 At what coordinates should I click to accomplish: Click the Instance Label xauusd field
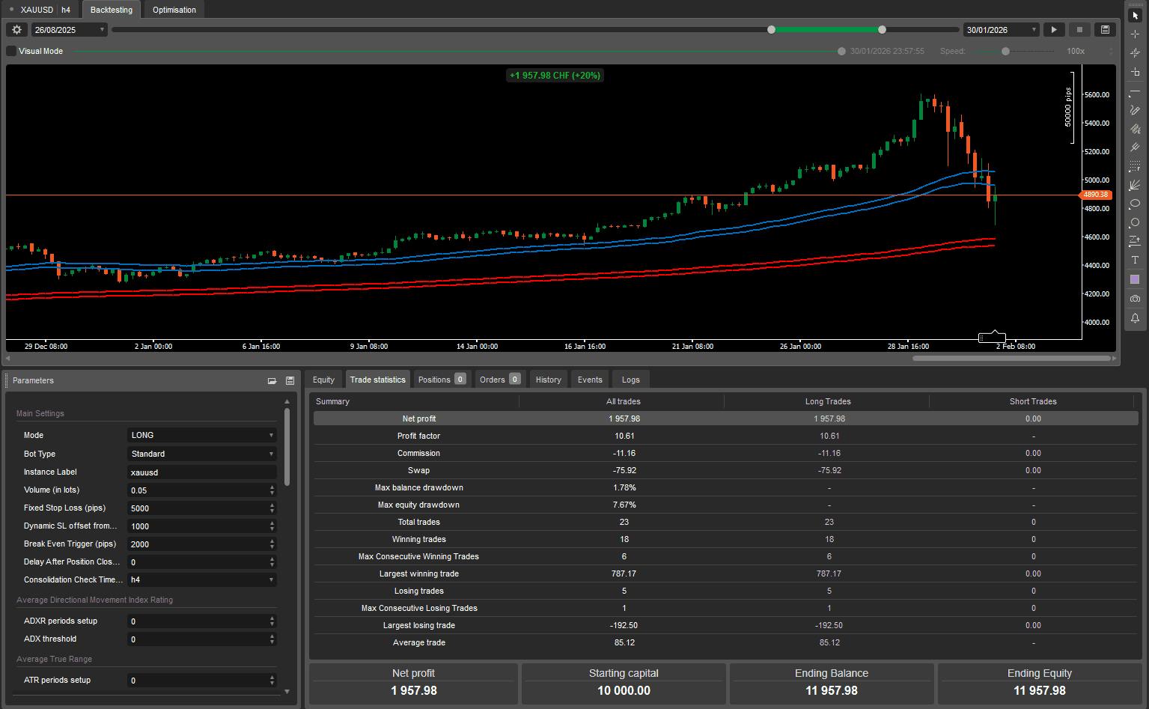[201, 472]
